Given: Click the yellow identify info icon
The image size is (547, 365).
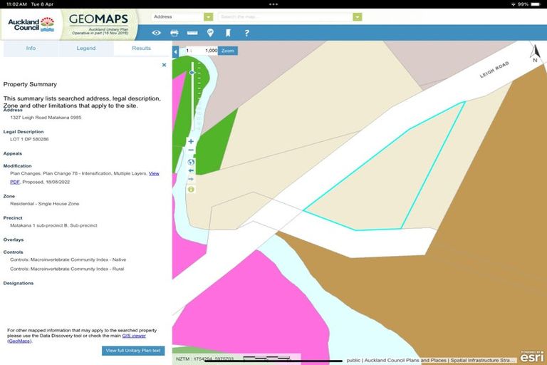Looking at the screenshot, I should [191, 190].
